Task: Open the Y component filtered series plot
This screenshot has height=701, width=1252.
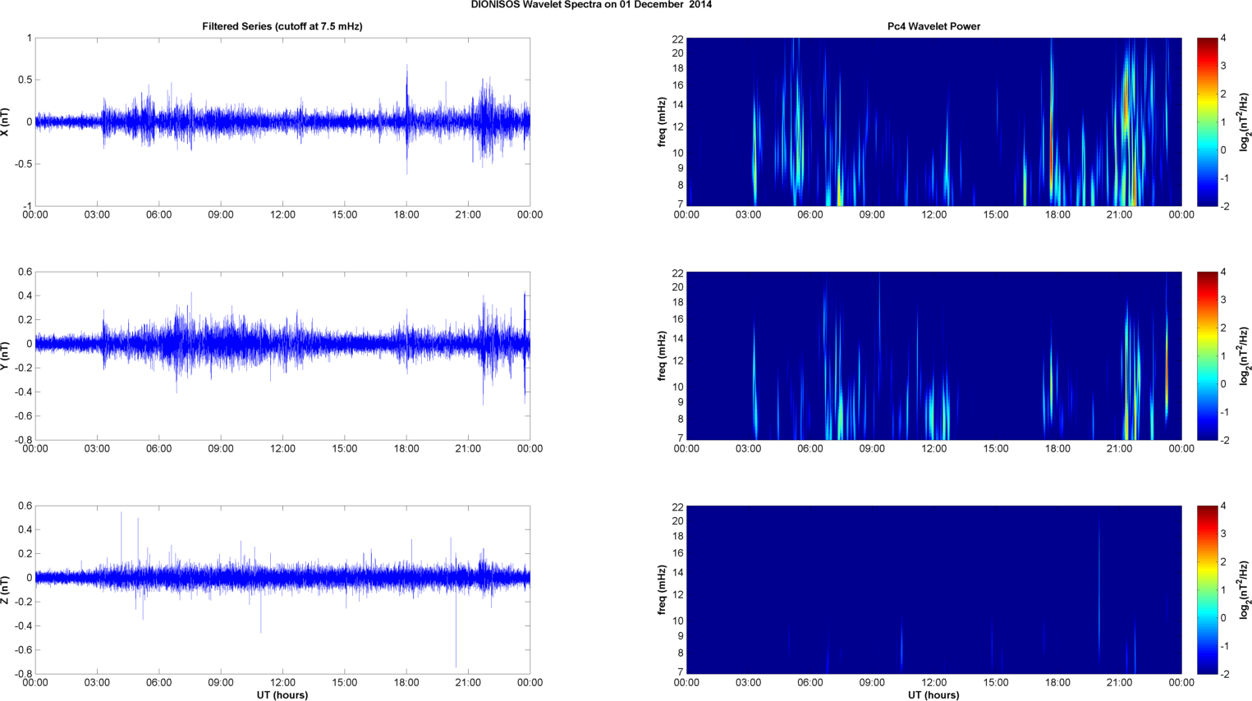Action: click(x=282, y=355)
